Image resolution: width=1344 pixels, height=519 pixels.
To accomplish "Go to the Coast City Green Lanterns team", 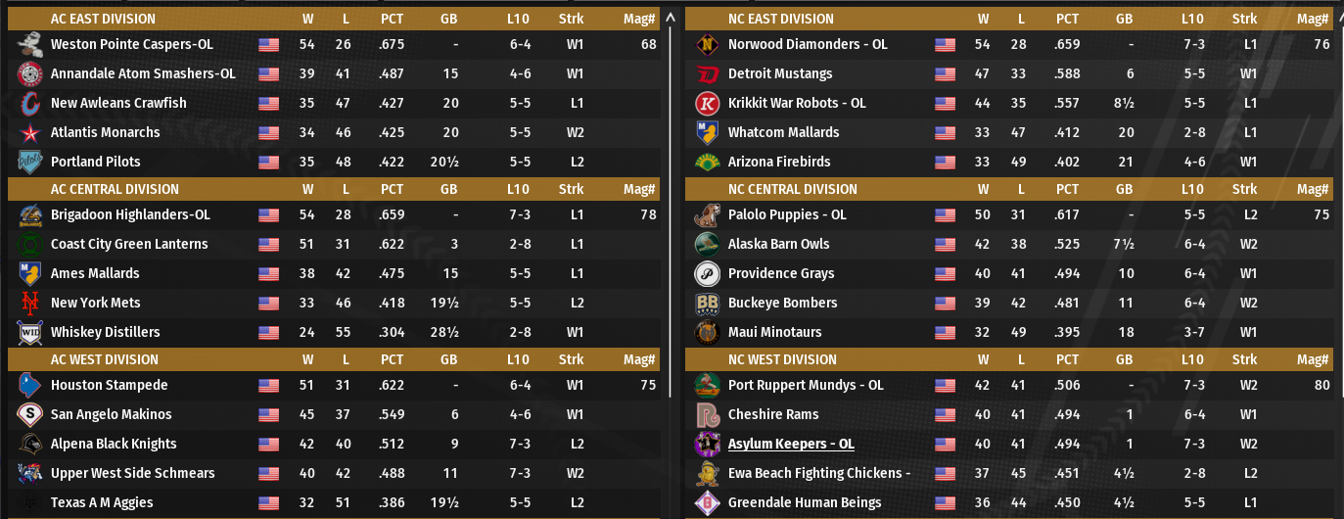I will (129, 244).
